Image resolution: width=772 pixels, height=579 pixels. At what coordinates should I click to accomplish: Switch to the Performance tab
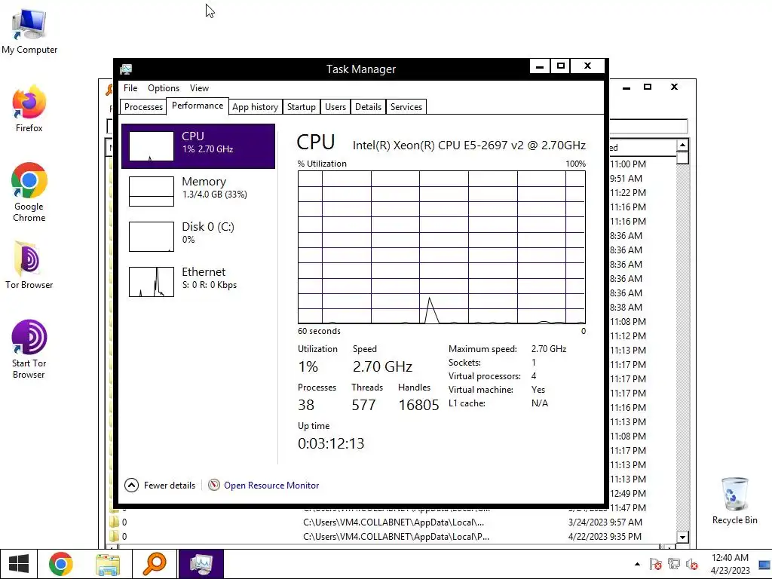(198, 106)
